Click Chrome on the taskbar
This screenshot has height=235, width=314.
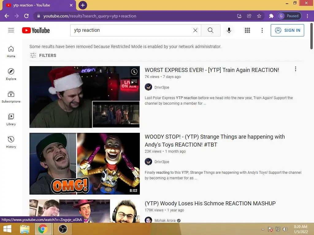pyautogui.click(x=43, y=229)
